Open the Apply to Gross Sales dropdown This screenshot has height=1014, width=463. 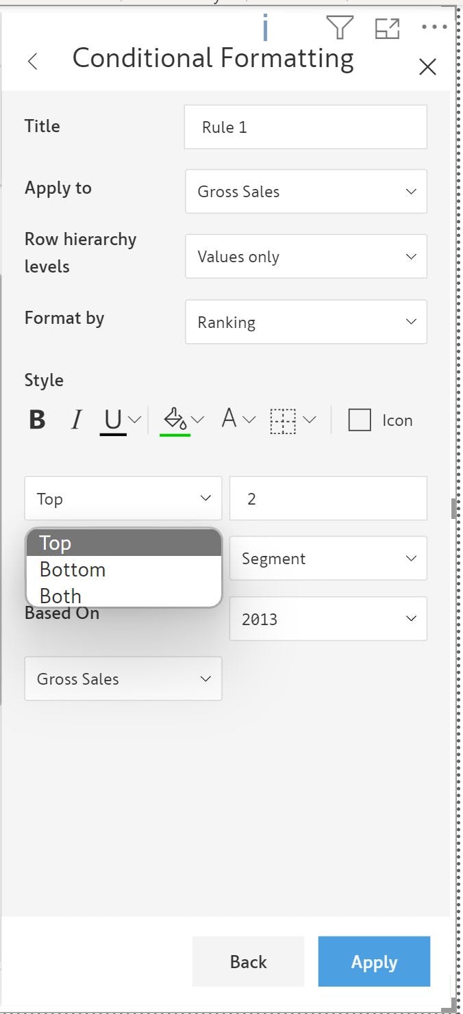coord(306,192)
